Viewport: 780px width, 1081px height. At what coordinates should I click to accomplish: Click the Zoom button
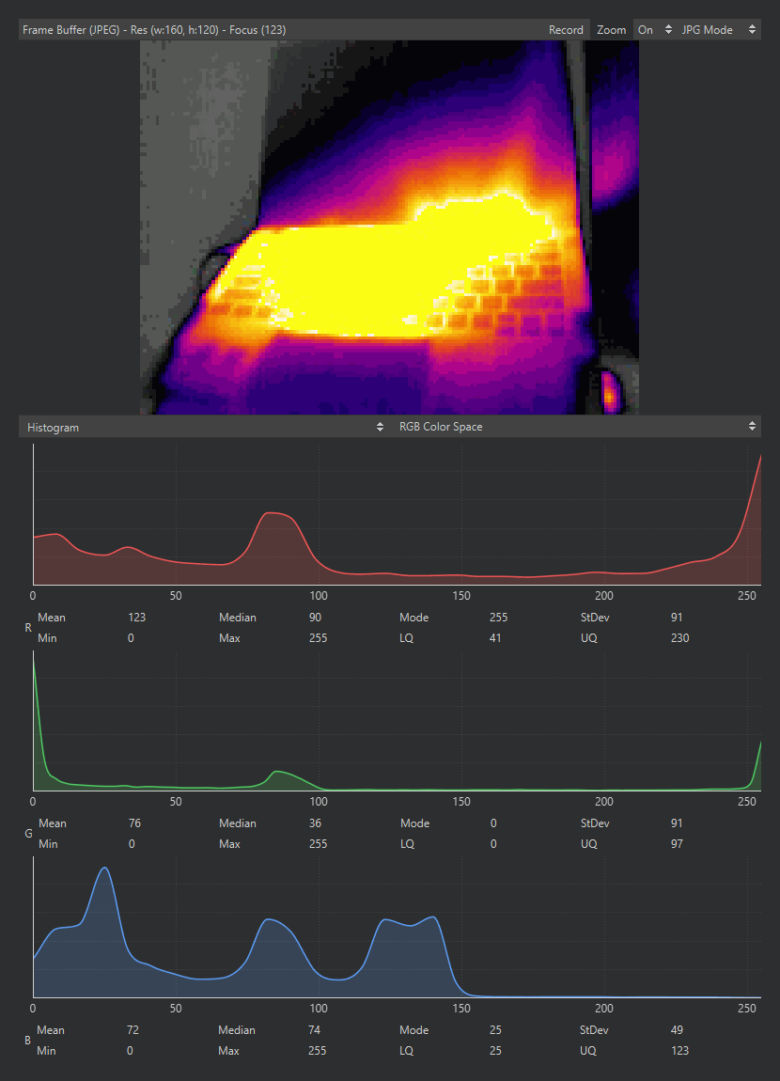[611, 30]
